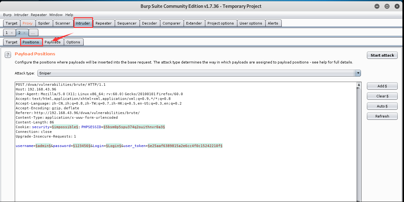Click the request editor scrollbar up arrow
The height and width of the screenshot is (202, 404).
click(x=359, y=85)
